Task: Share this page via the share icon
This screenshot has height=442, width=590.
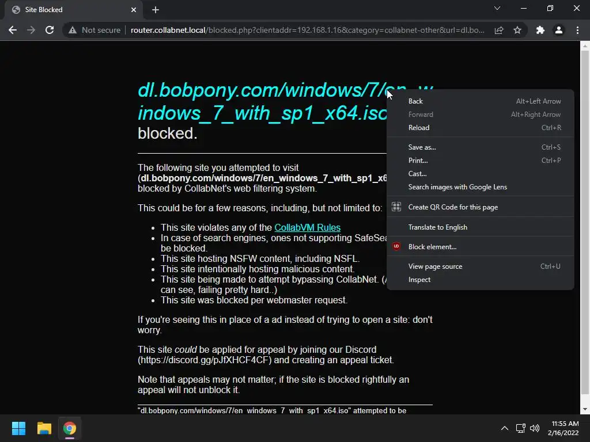Action: pos(499,30)
